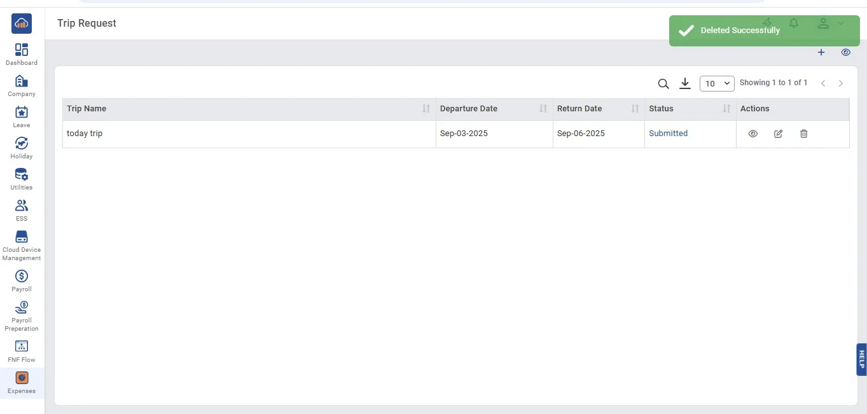
Task: Open Dashboard in the sidebar
Action: point(22,54)
